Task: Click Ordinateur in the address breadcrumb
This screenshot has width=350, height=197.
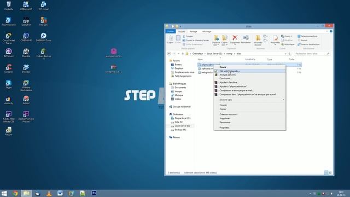Action: (198, 54)
